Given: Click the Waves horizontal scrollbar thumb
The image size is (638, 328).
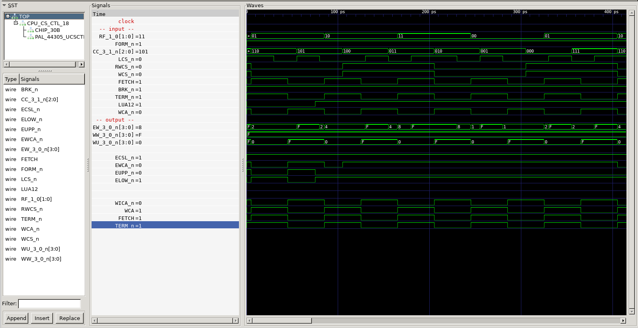Looking at the screenshot, I should click(x=282, y=320).
